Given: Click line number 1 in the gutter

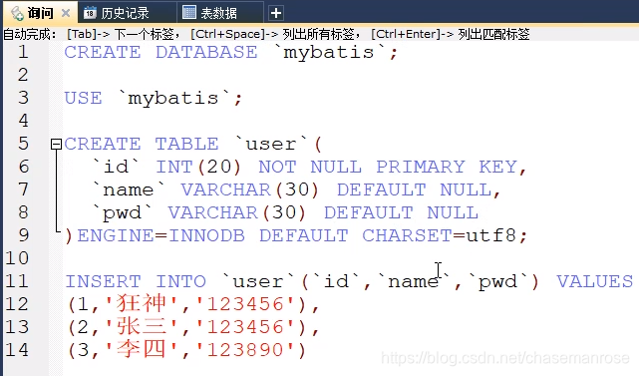Looking at the screenshot, I should [23, 52].
